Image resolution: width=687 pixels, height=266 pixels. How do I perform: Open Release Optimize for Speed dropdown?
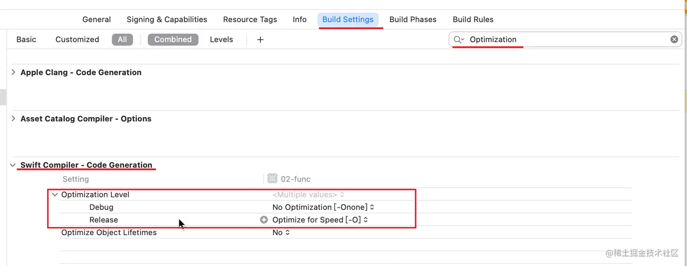point(320,220)
